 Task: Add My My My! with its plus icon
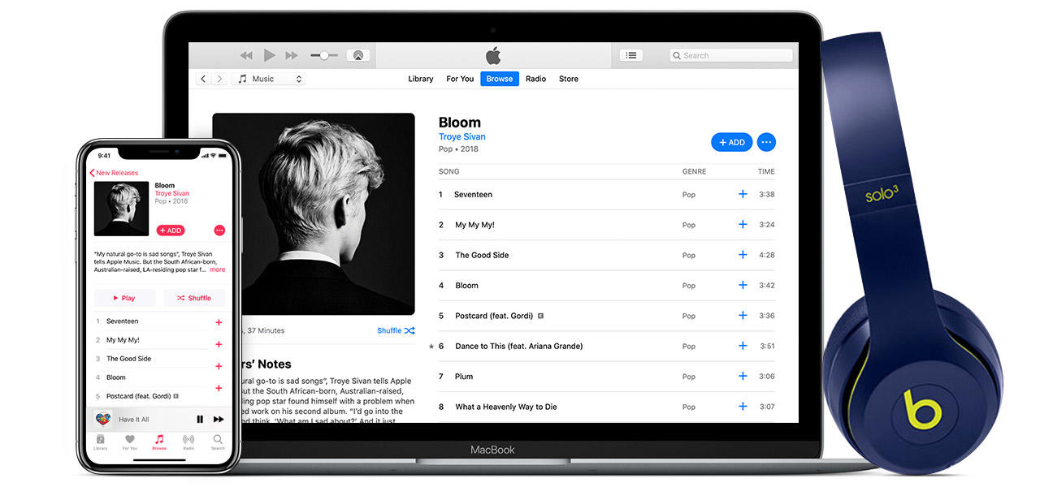[743, 224]
